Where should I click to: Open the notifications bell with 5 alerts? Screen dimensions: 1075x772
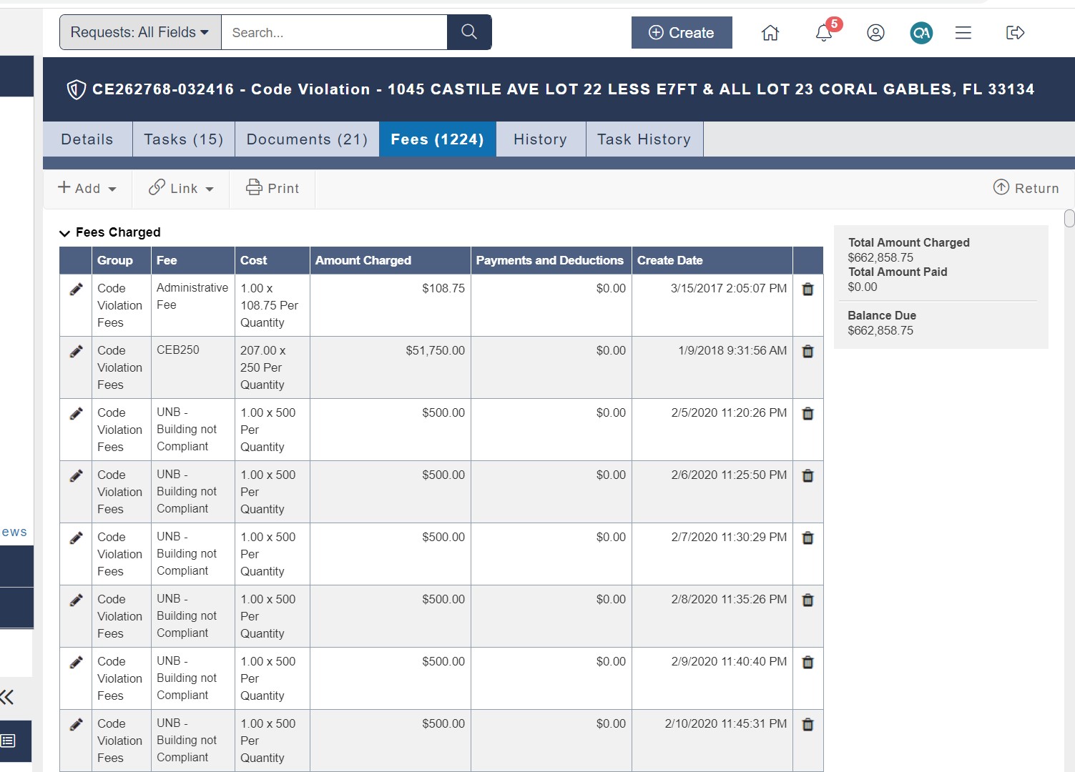tap(824, 32)
